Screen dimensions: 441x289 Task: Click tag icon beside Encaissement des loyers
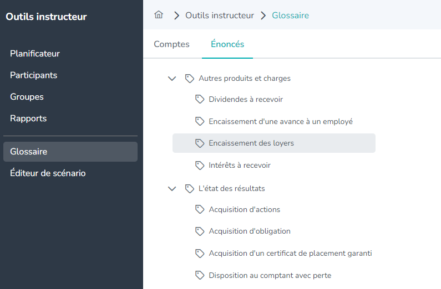pyautogui.click(x=200, y=143)
